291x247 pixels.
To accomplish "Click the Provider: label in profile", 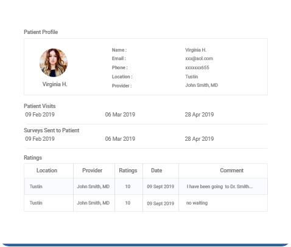I will [122, 86].
